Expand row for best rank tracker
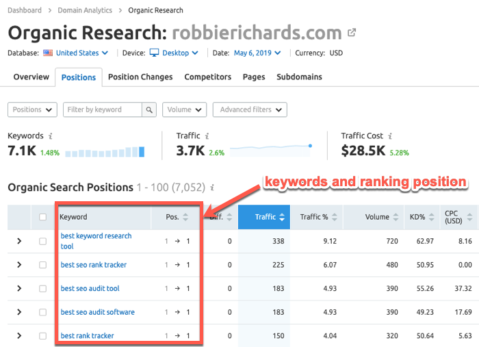 tap(19, 335)
